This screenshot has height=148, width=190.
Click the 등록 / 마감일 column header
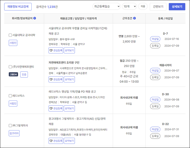(165, 18)
